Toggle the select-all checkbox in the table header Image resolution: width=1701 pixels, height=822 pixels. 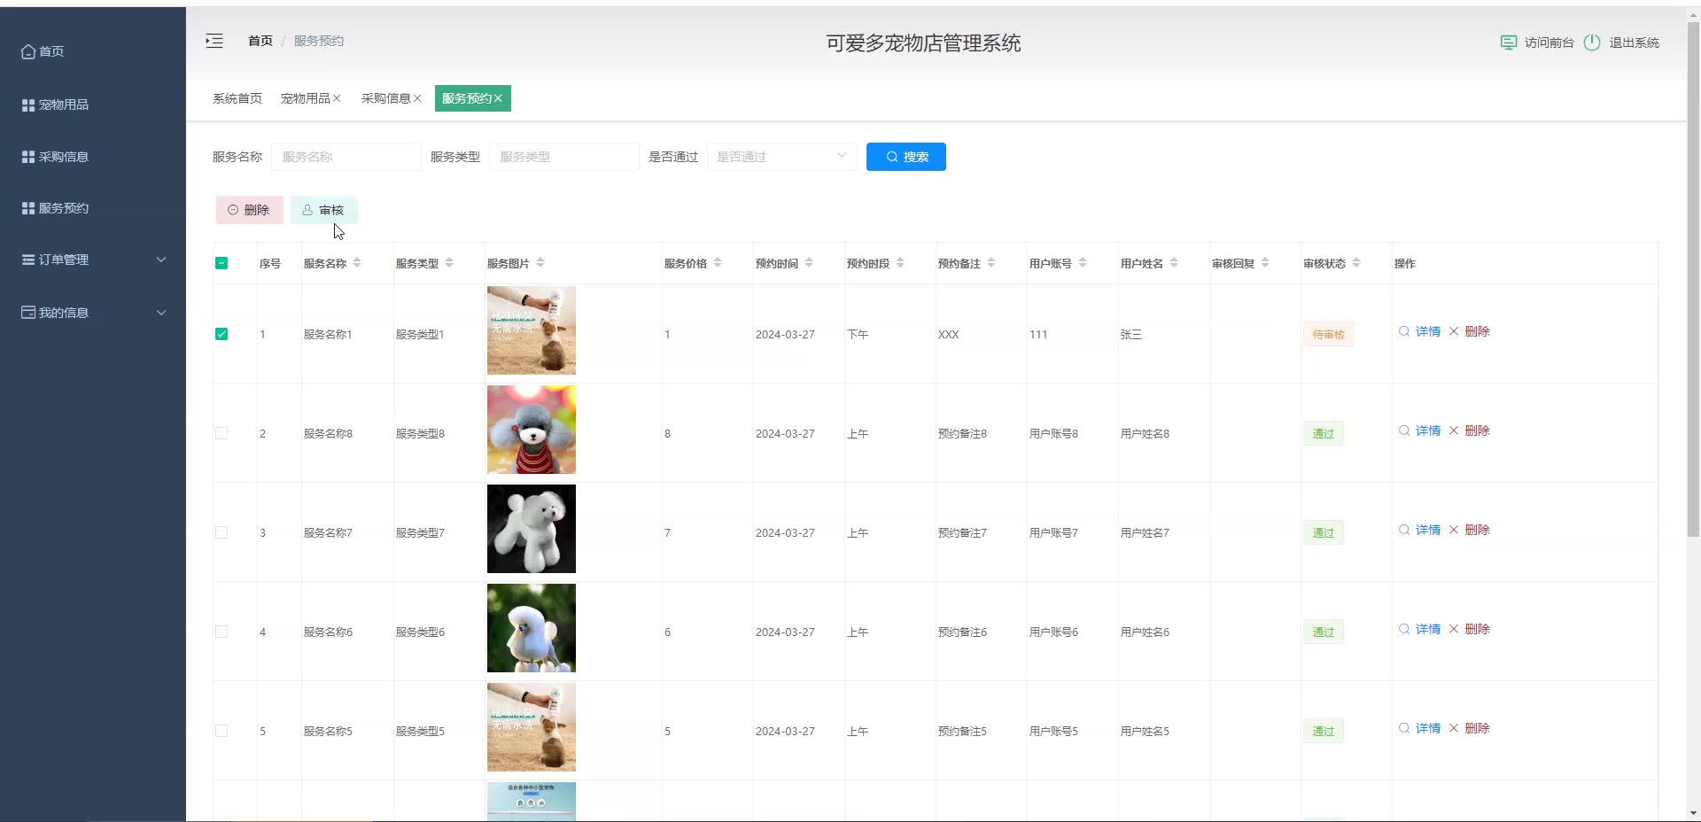click(221, 263)
